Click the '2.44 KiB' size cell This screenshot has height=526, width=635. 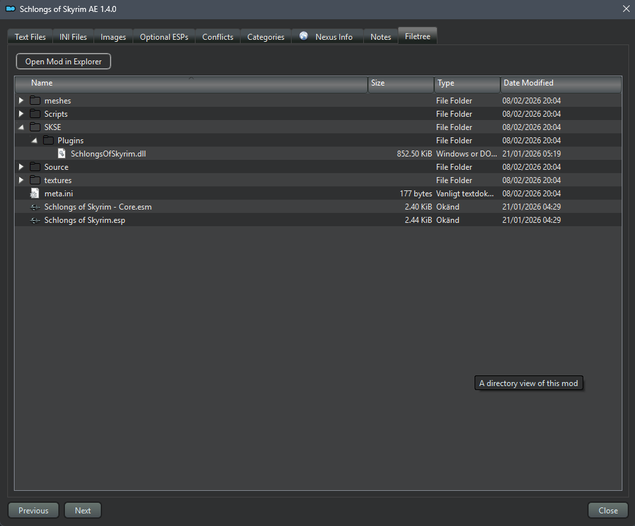418,220
